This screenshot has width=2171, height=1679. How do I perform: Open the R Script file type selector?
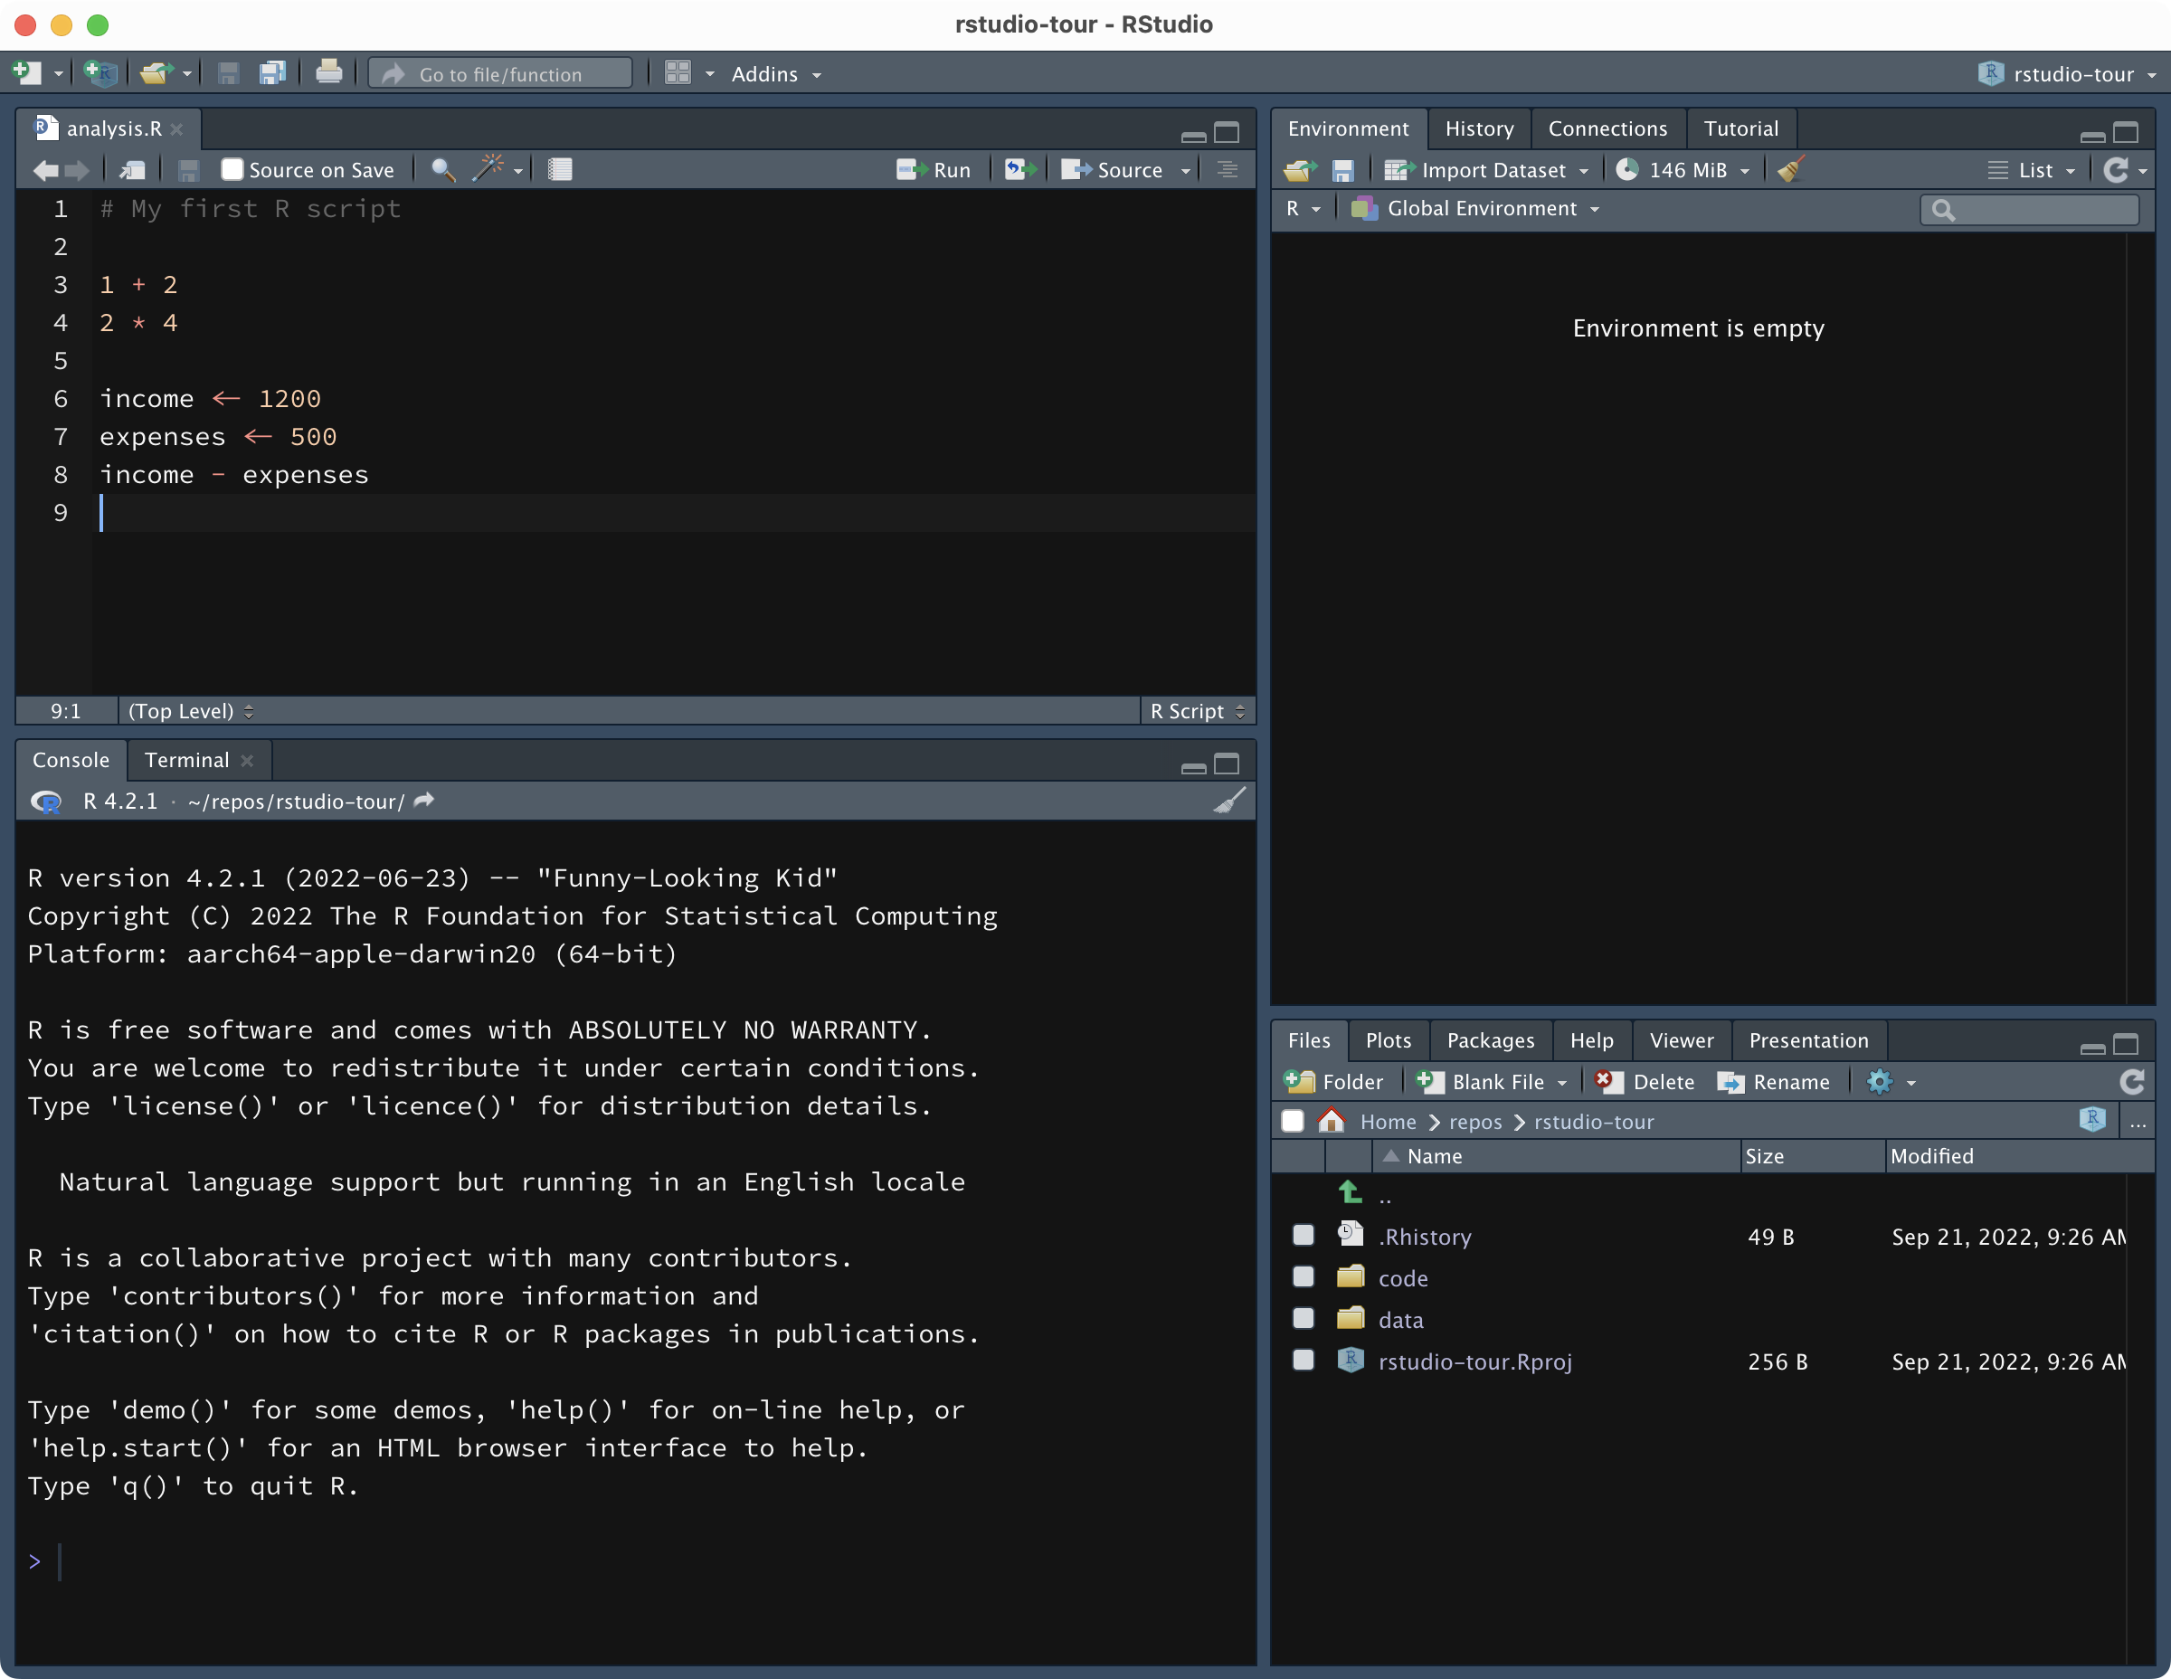tap(1197, 711)
